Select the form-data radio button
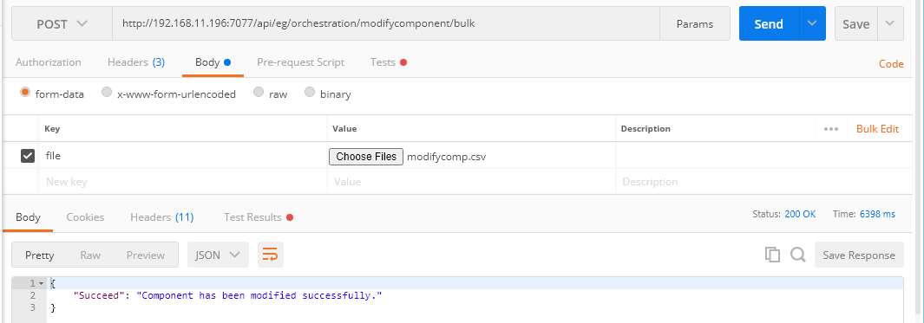The width and height of the screenshot is (924, 323). (x=25, y=93)
